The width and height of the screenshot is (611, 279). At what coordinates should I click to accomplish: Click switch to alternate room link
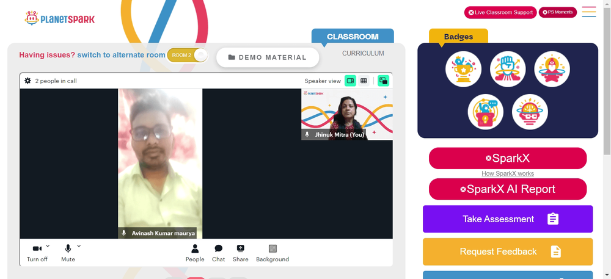(x=121, y=55)
